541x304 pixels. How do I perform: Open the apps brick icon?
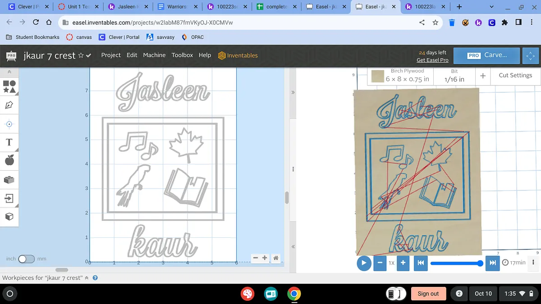pos(9,179)
